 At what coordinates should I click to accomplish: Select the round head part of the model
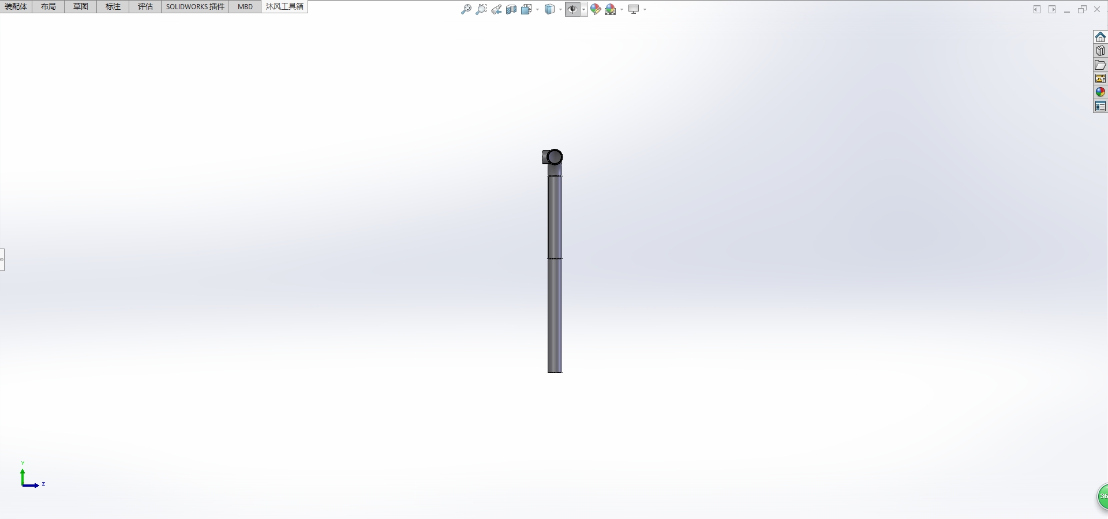pos(555,157)
